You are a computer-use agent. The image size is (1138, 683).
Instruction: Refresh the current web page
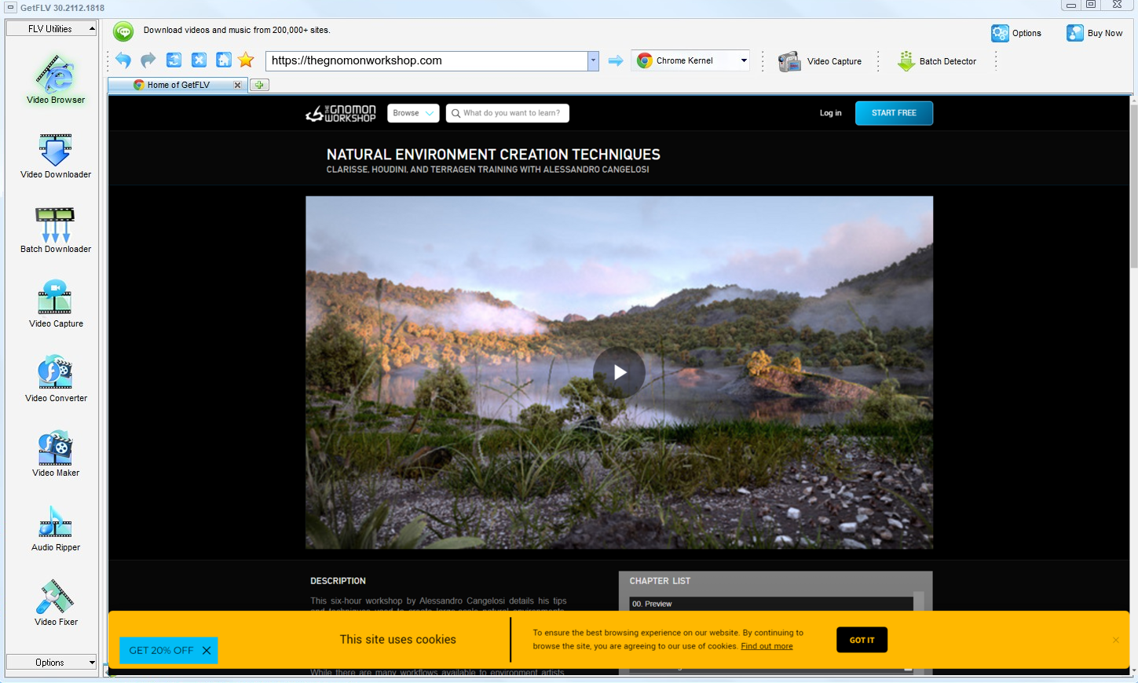[174, 60]
